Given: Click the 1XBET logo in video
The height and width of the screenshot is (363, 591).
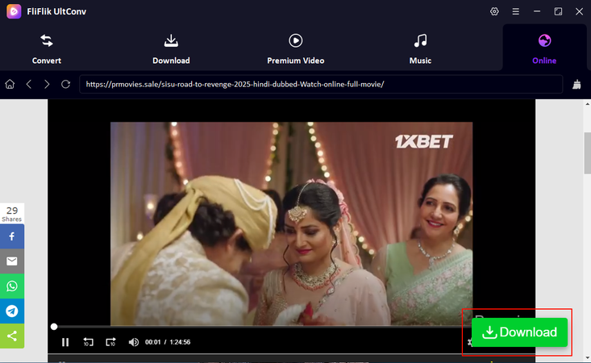Looking at the screenshot, I should tap(423, 142).
